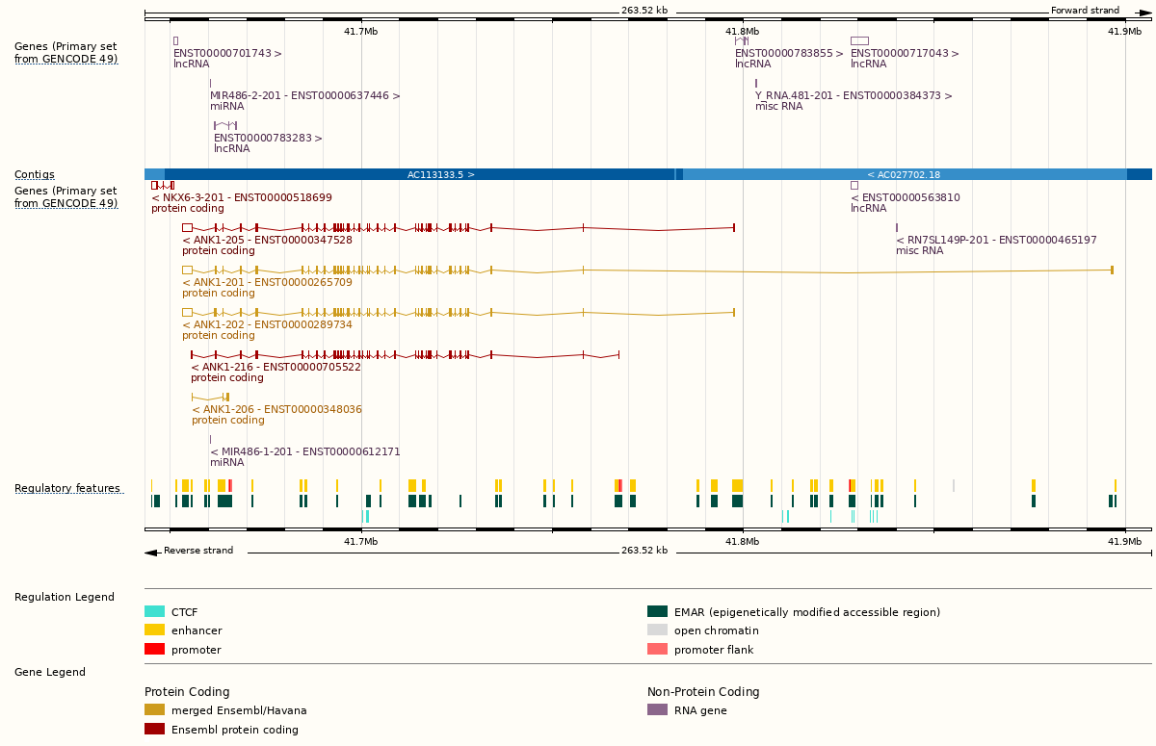Click the ENST00000717043 lncRNA box glyph
1156x746 pixels.
click(858, 40)
